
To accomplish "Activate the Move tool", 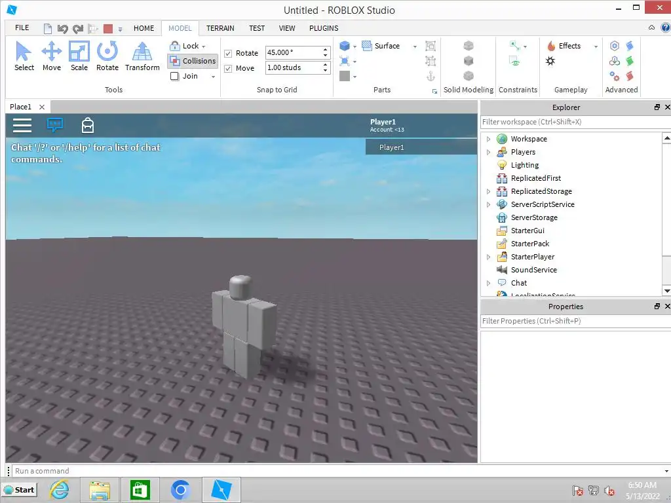I will coord(51,56).
